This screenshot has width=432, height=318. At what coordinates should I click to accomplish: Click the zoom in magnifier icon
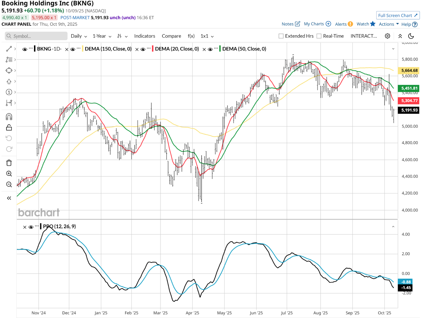[9, 174]
